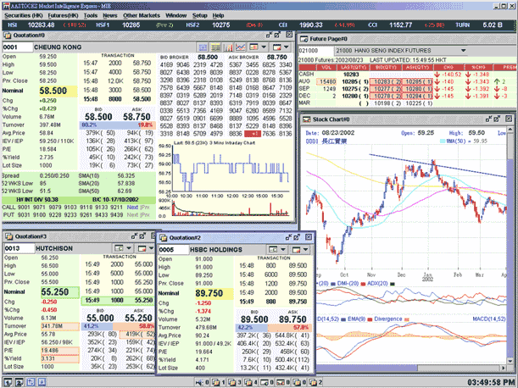Click the SEP row label in Future Page
The width and height of the screenshot is (518, 388).
304,88
